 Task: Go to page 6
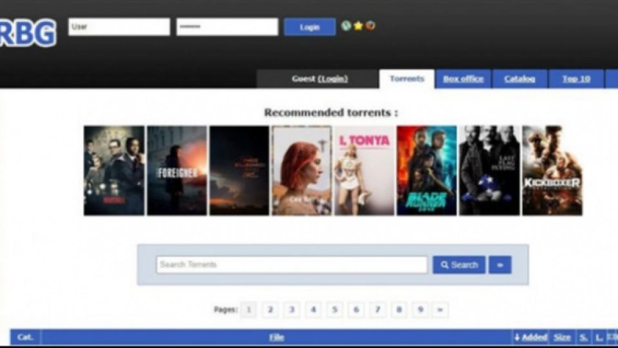[356, 310]
